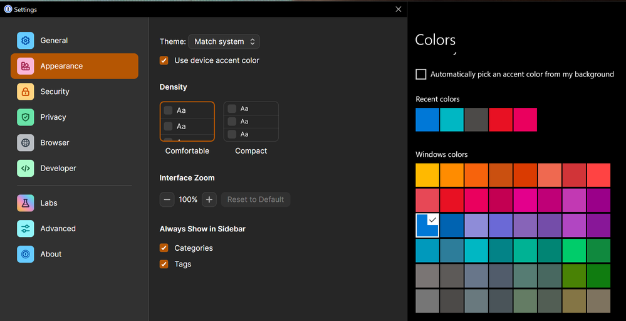Select the Labs flask icon
The image size is (626, 321).
click(x=26, y=203)
